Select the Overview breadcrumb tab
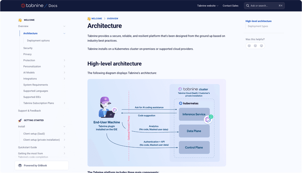Image resolution: width=302 pixels, height=173 pixels. pyautogui.click(x=112, y=18)
